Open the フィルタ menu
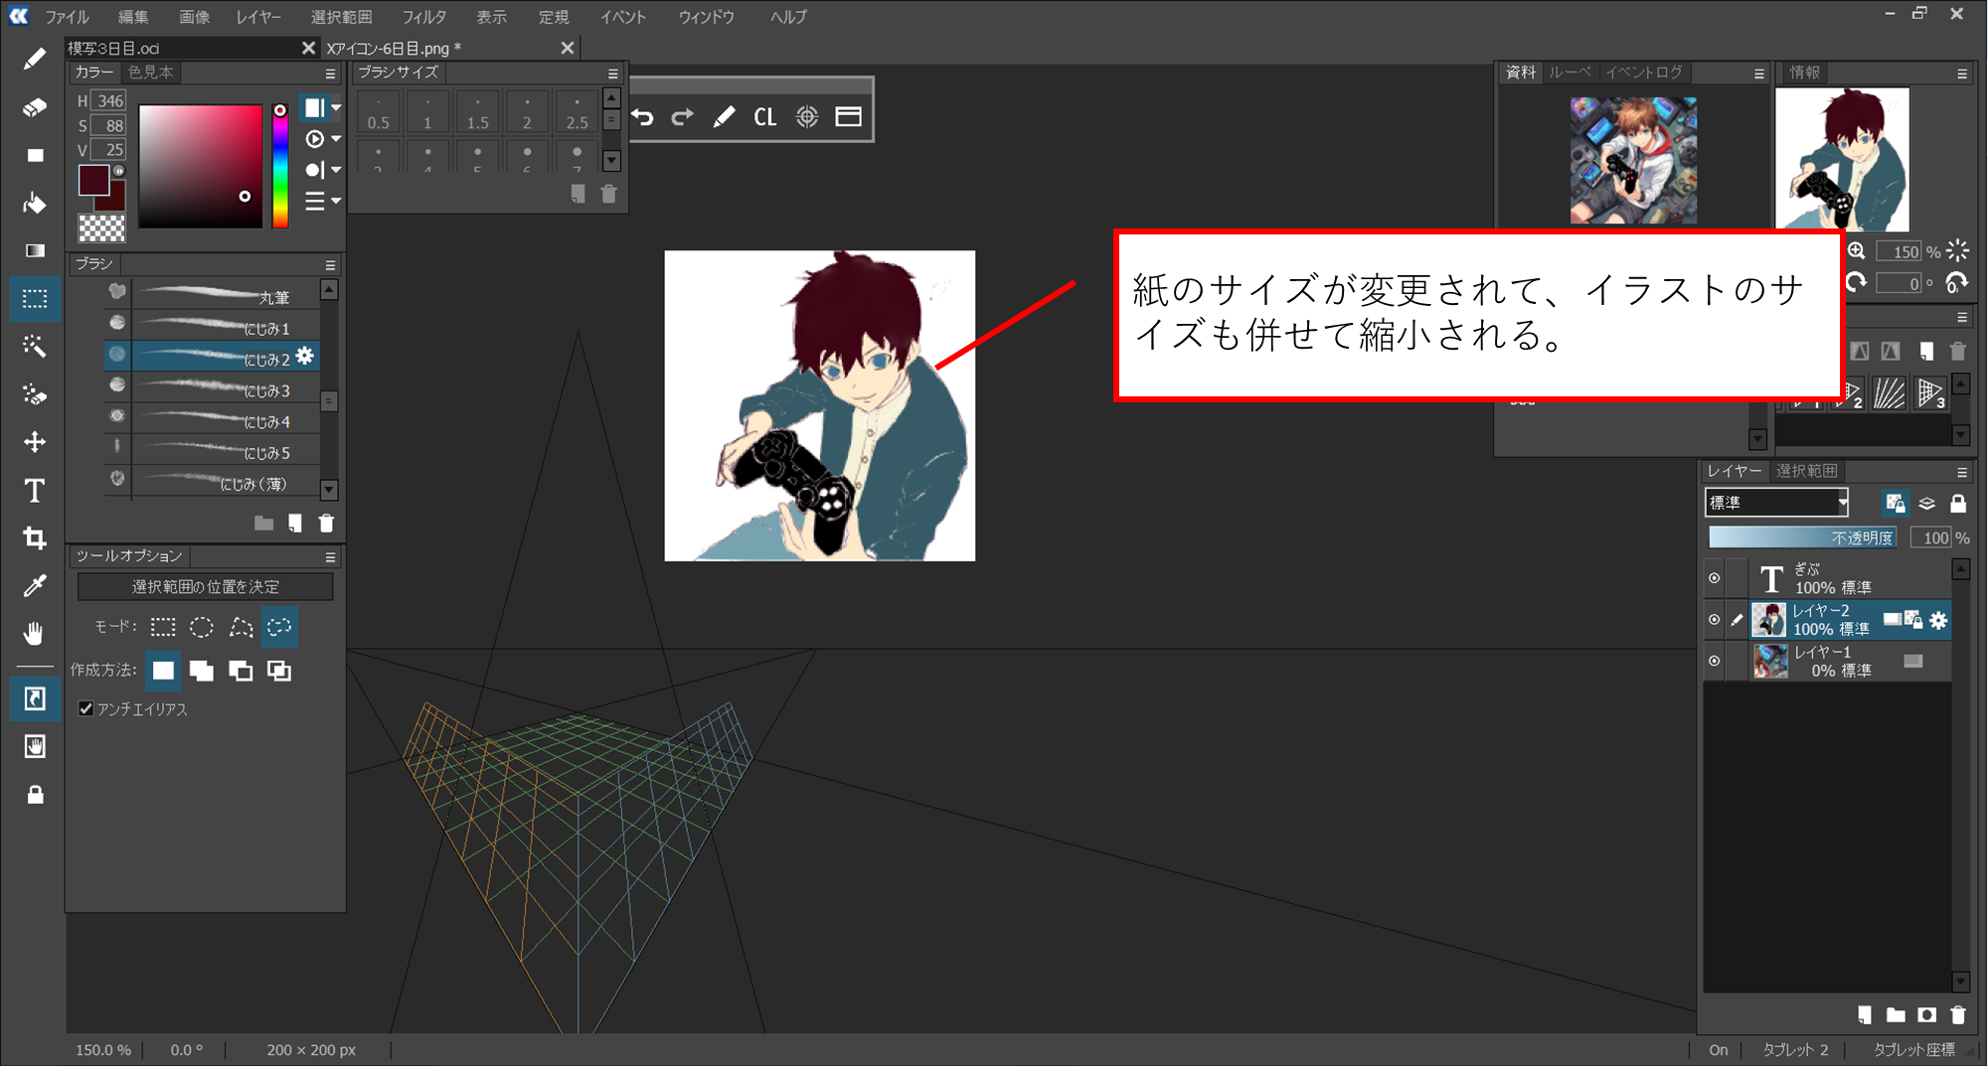The height and width of the screenshot is (1066, 1988). (x=423, y=17)
